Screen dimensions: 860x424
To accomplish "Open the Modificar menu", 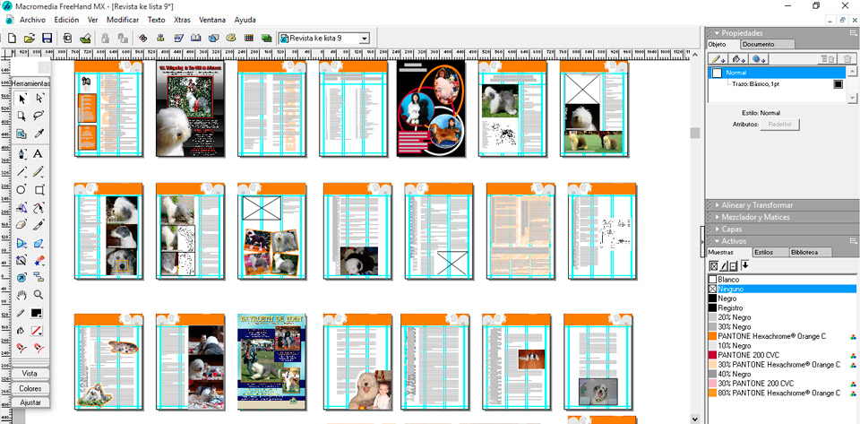I will tap(122, 19).
